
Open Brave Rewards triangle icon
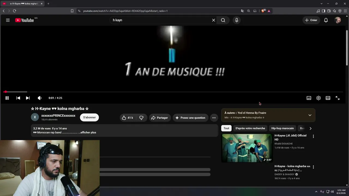tap(269, 11)
